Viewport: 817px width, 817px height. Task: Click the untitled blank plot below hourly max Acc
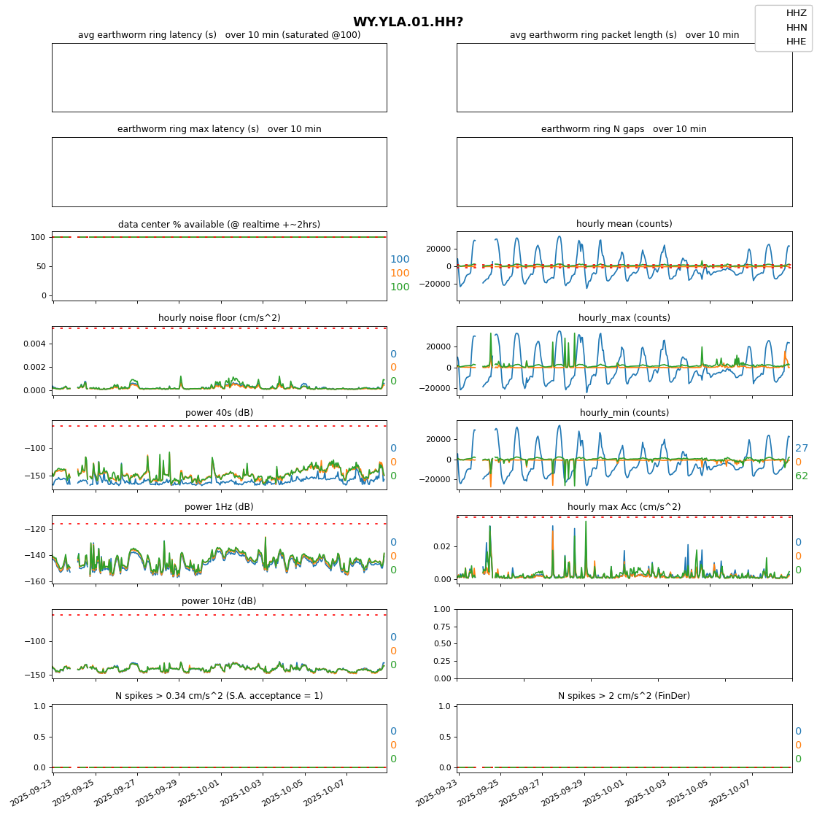point(624,643)
